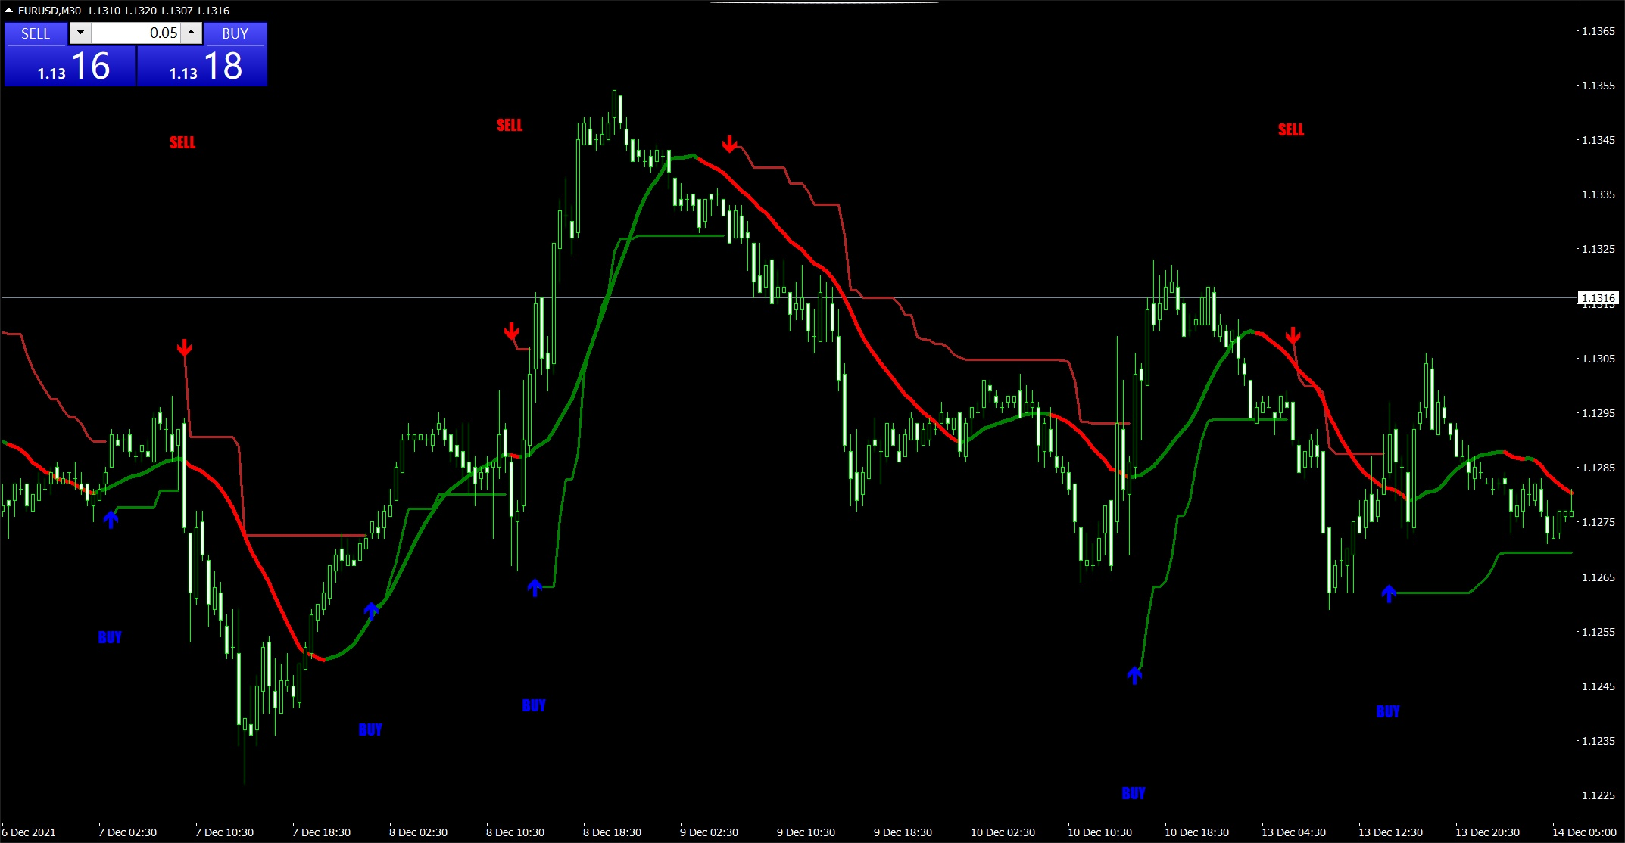Select the red arrow near 1.1345 level
This screenshot has width=1625, height=843.
(x=729, y=144)
